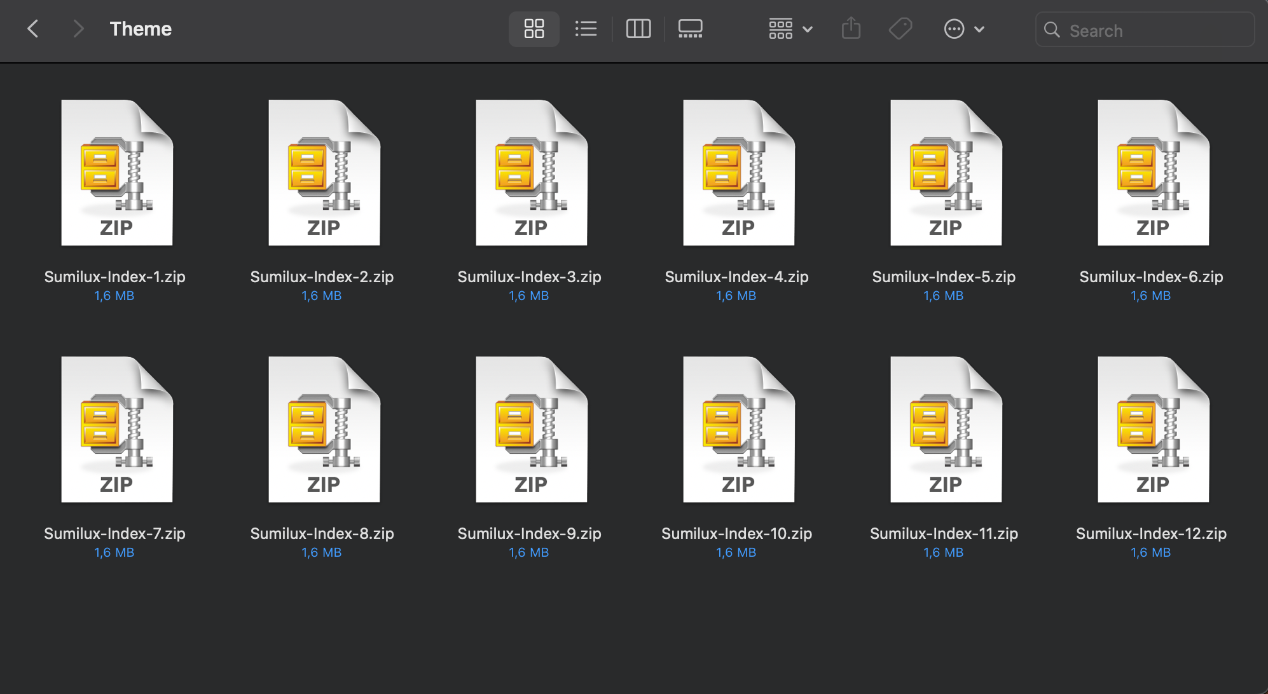Select the Sumilux-Index-6.zip file icon
The height and width of the screenshot is (694, 1268).
click(1154, 173)
